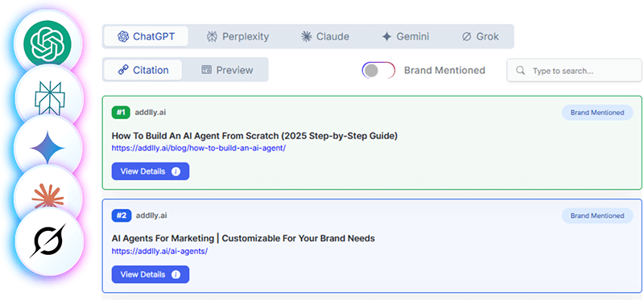Viewport: 644px width, 300px height.
Task: Switch to the Grok tab
Action: click(x=480, y=36)
